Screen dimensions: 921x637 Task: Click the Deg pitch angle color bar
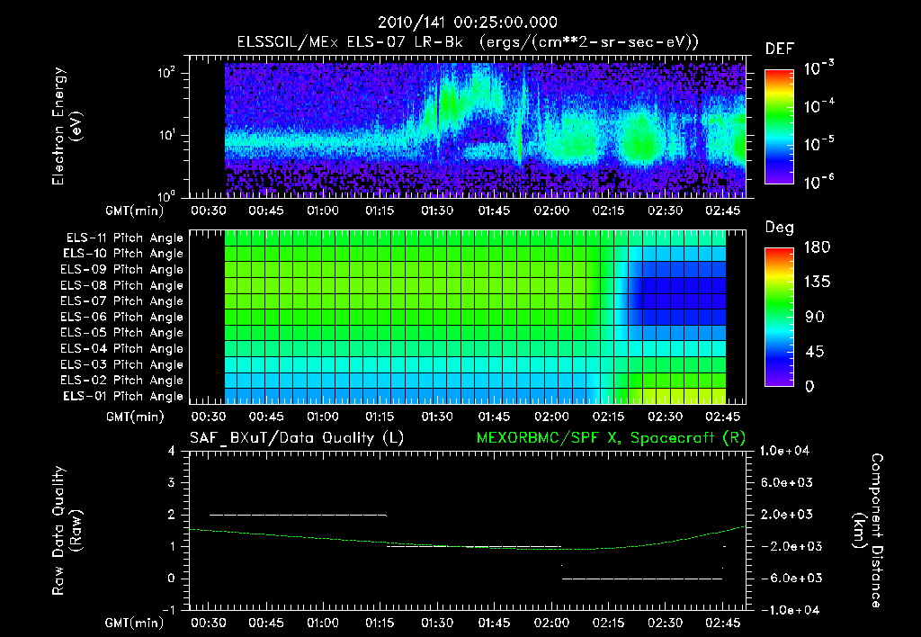[x=780, y=317]
